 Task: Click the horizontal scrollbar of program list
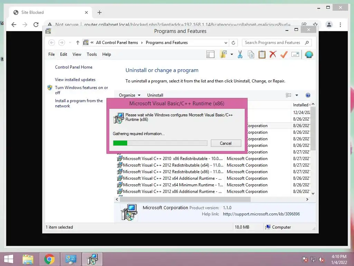coord(185,199)
